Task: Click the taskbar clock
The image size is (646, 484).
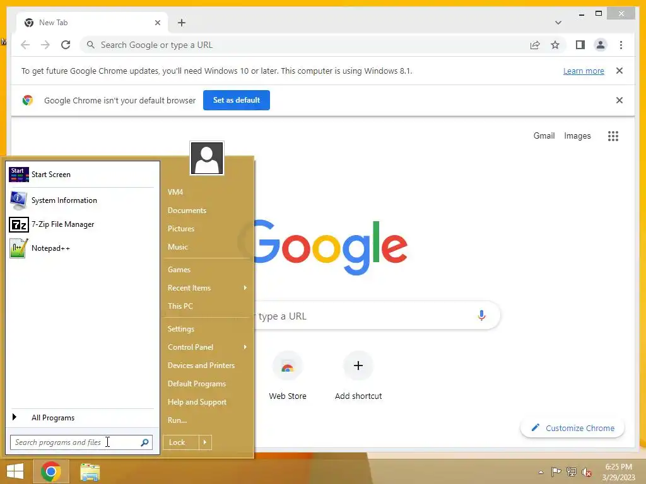Action: pos(618,472)
